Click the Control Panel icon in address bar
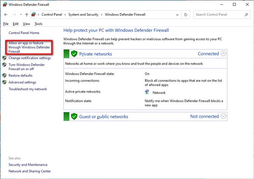The width and height of the screenshot is (254, 179). pyautogui.click(x=33, y=14)
